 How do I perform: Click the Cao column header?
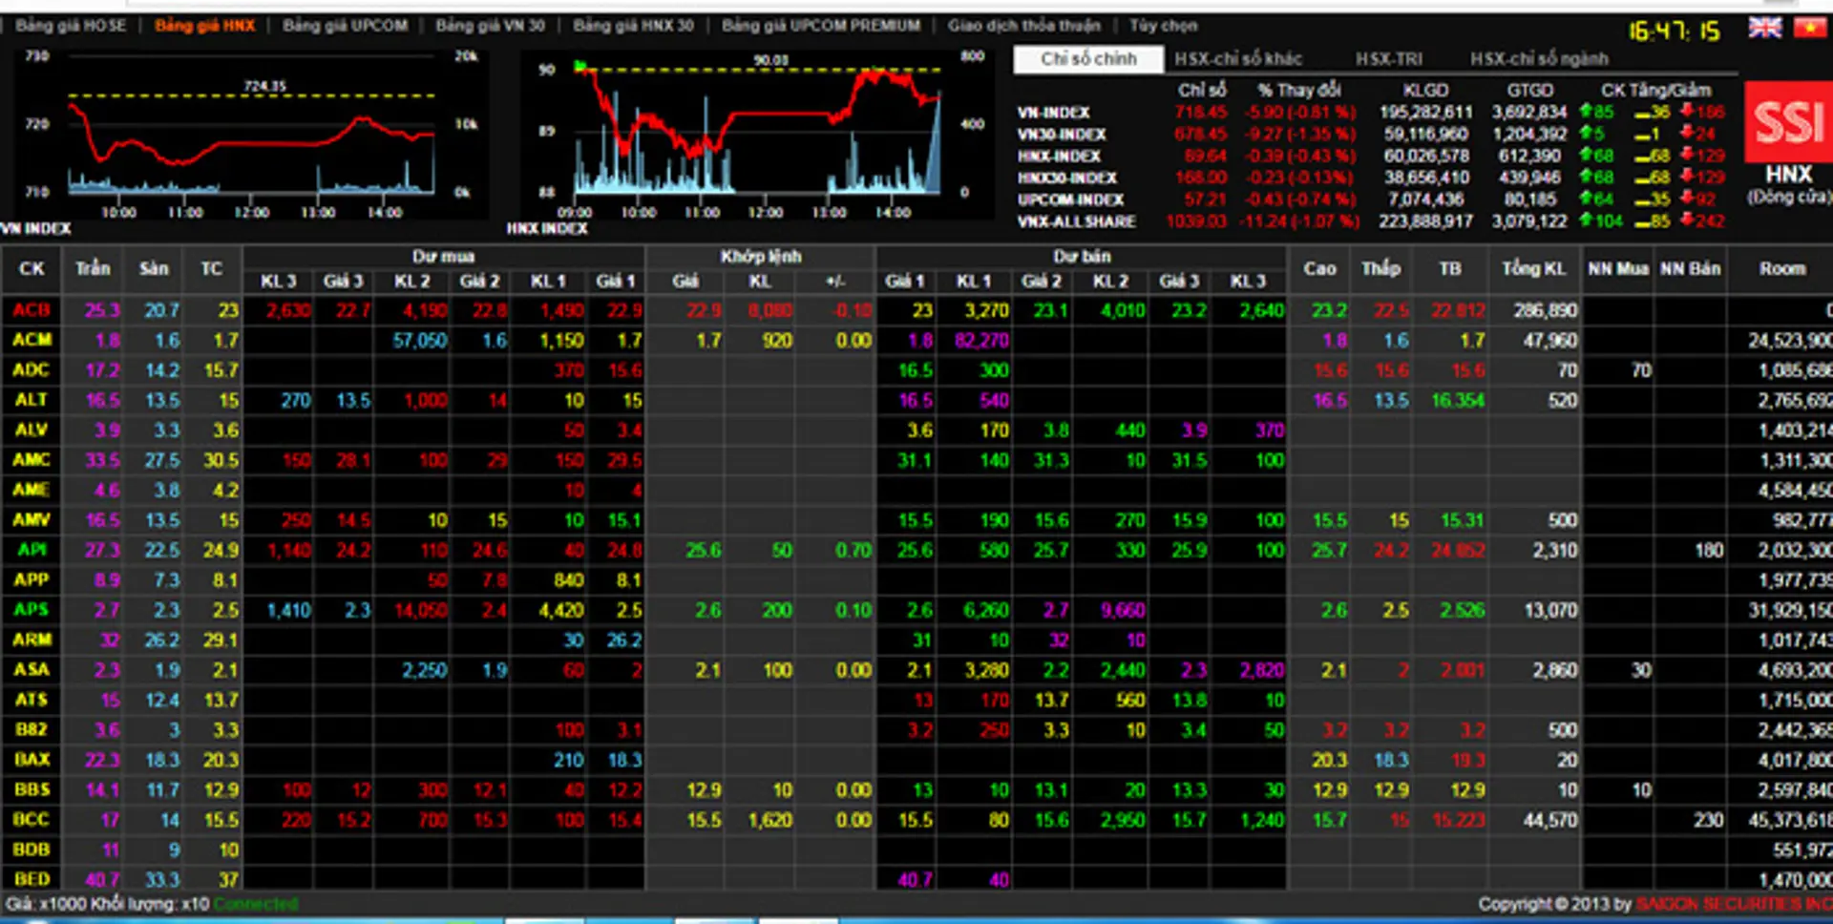tap(1319, 269)
